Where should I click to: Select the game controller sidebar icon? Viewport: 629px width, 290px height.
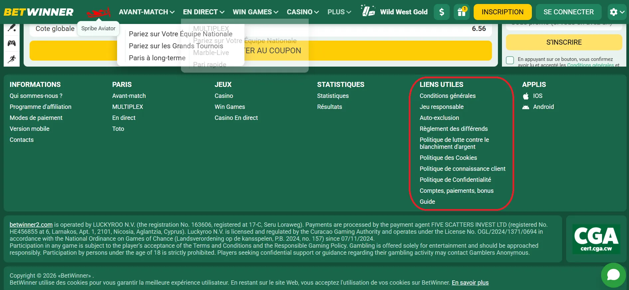click(x=12, y=43)
